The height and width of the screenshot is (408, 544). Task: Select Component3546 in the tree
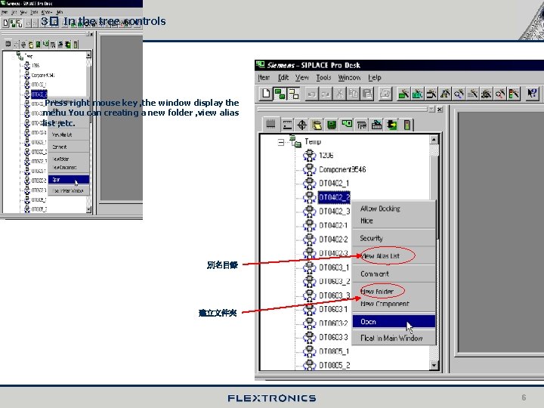click(x=342, y=170)
